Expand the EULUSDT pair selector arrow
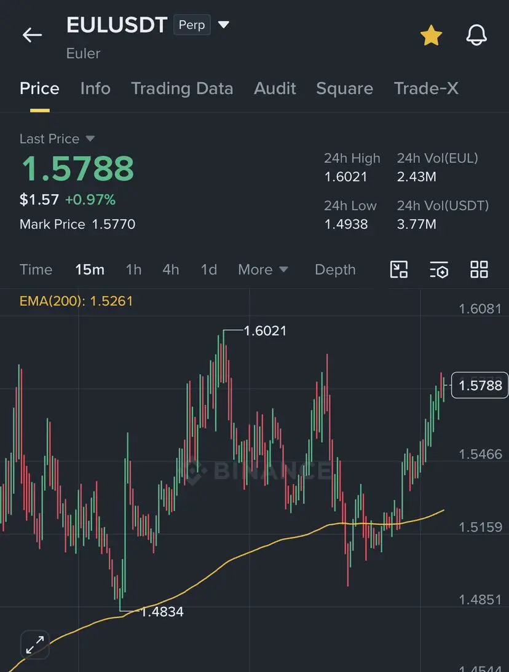This screenshot has width=509, height=672. 223,25
